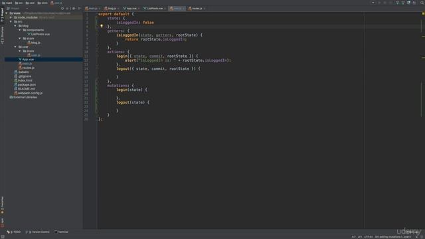Toggle the Project tool window side tab
The height and width of the screenshot is (239, 425).
point(2,15)
